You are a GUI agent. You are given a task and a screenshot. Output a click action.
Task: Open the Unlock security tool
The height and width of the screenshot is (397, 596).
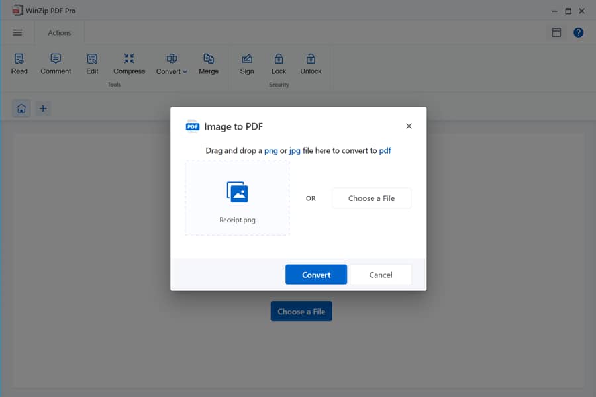pyautogui.click(x=311, y=64)
